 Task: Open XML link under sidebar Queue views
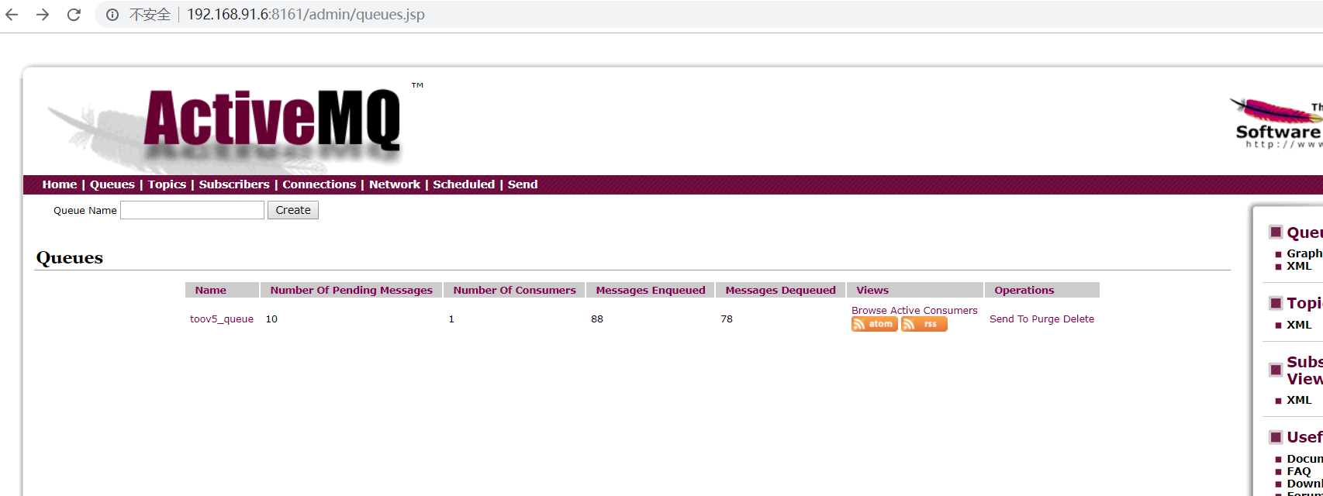(1299, 266)
